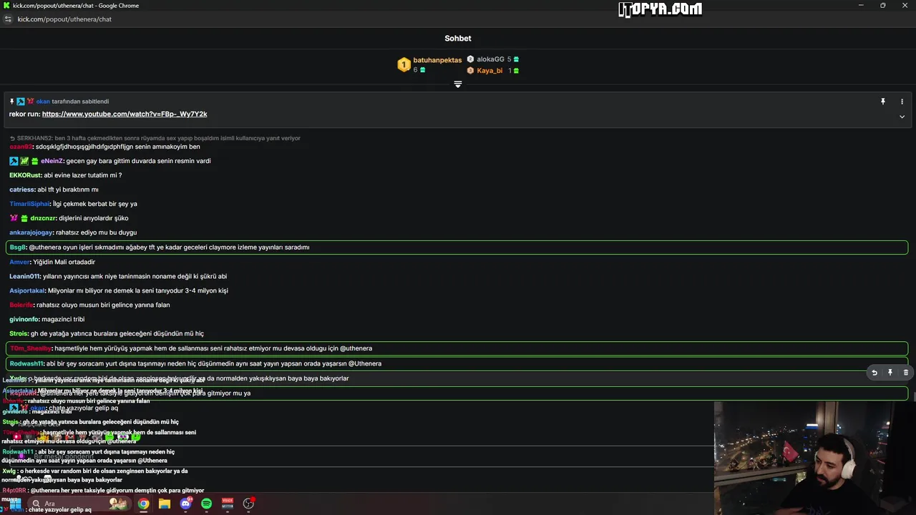Open dnzcnzr's user card
916x515 pixels.
coord(43,218)
